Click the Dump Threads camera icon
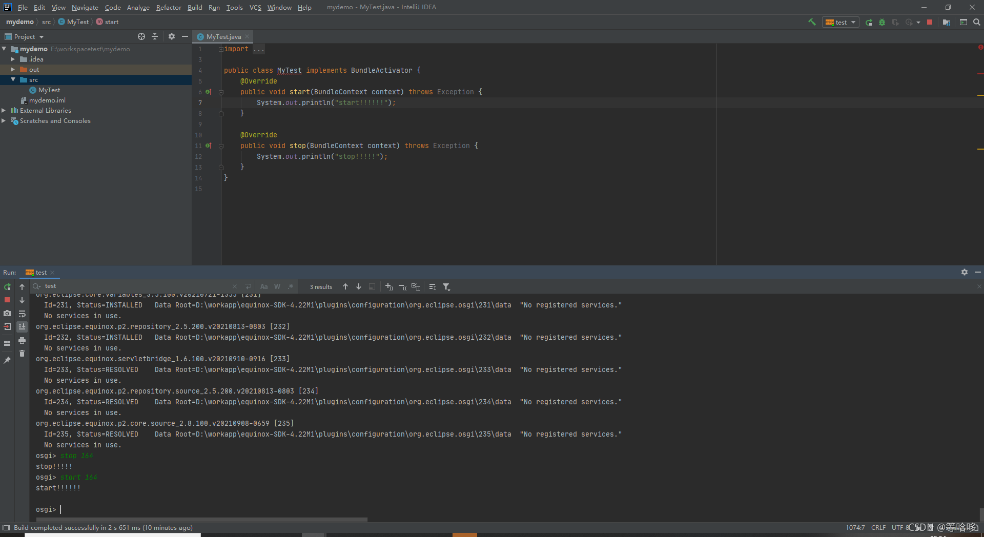 point(7,313)
